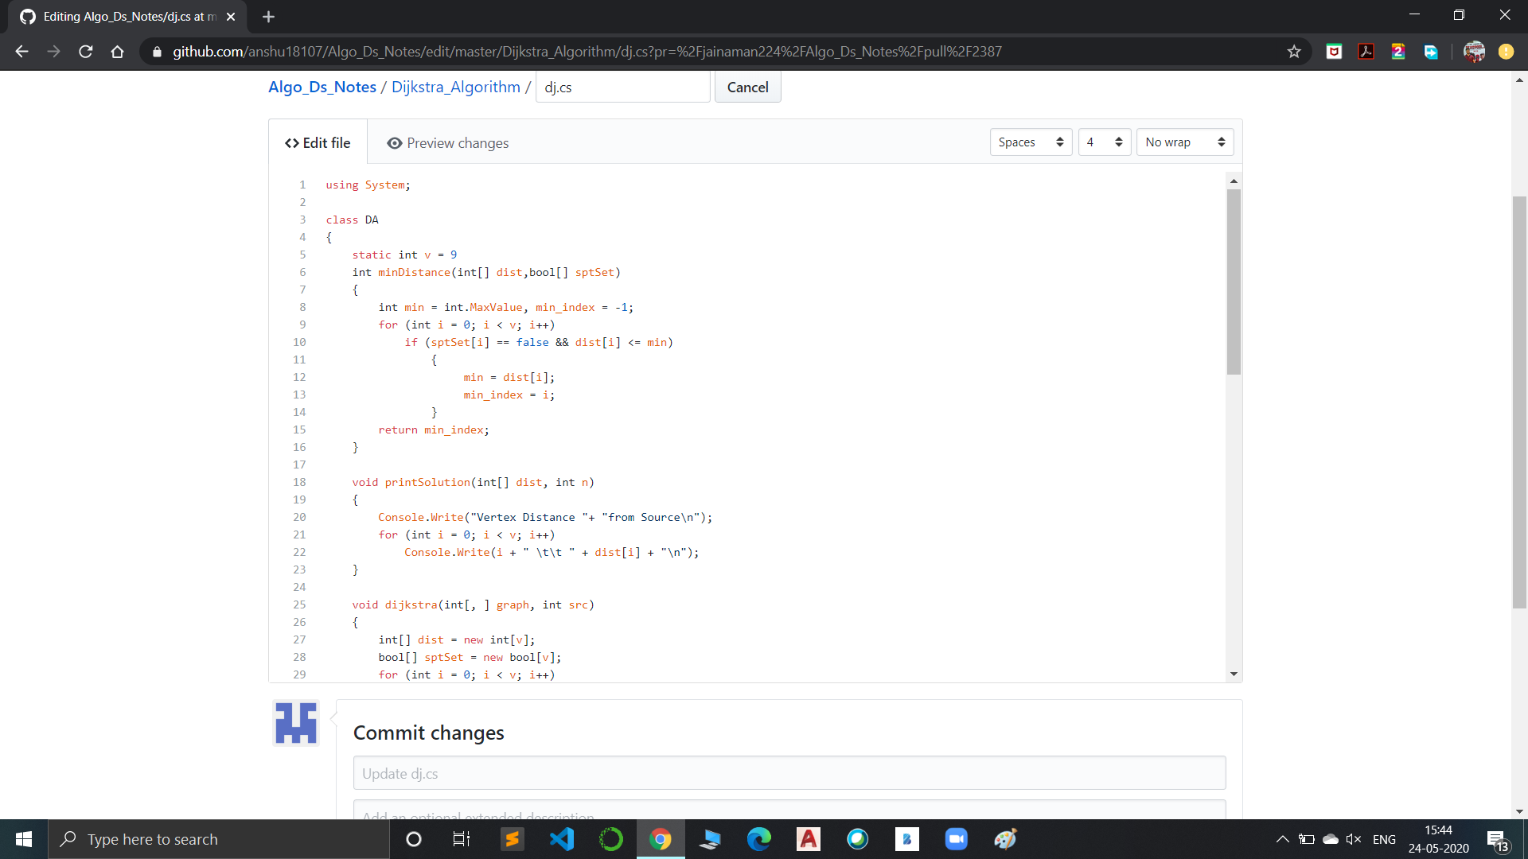Open Sublime Text from the taskbar

[x=512, y=839]
